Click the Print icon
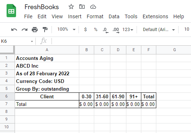This screenshot has width=191, height=133. click(35, 30)
